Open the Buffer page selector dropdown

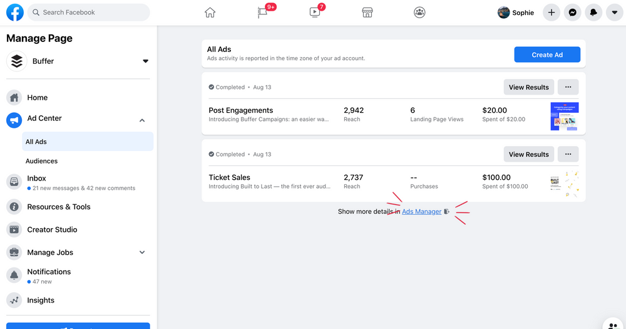click(x=145, y=61)
